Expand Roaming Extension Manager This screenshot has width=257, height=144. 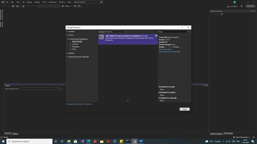click(x=67, y=57)
